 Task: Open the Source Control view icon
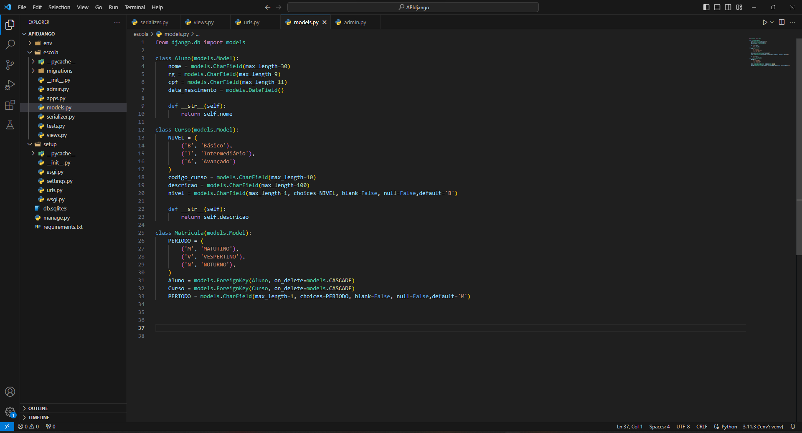pyautogui.click(x=10, y=64)
